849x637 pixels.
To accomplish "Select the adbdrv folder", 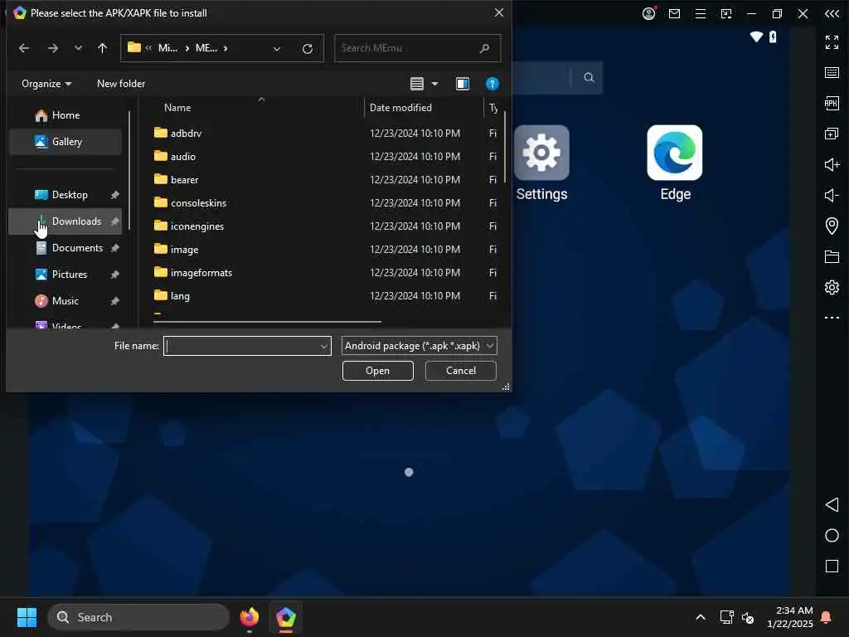I will pyautogui.click(x=325, y=133).
